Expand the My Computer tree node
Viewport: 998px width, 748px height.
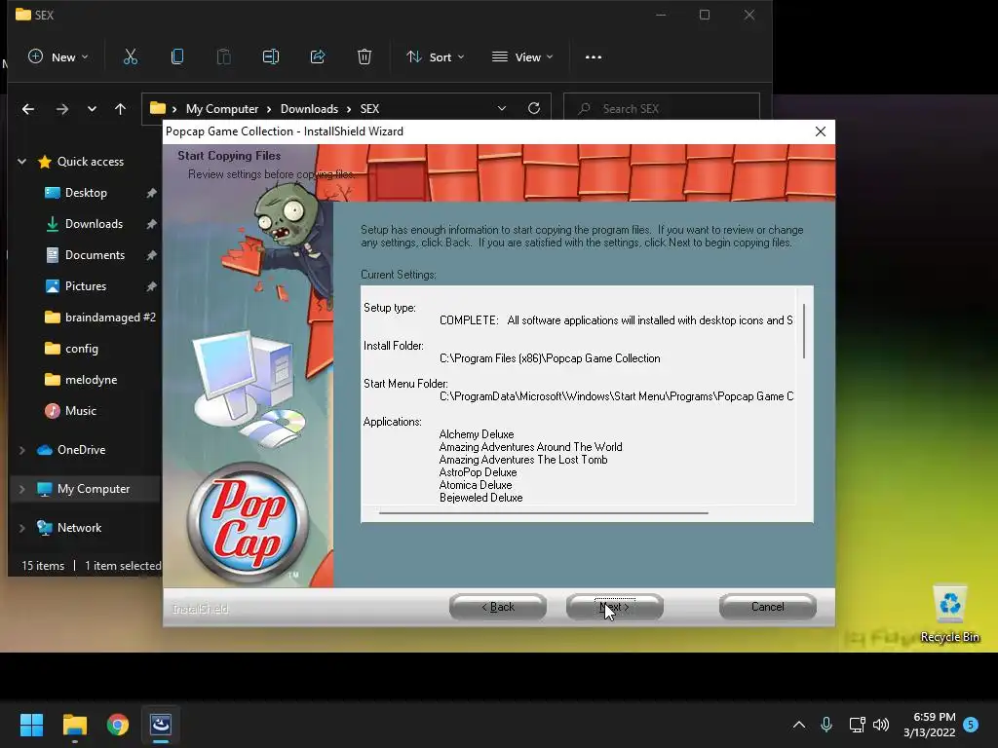[x=21, y=489]
